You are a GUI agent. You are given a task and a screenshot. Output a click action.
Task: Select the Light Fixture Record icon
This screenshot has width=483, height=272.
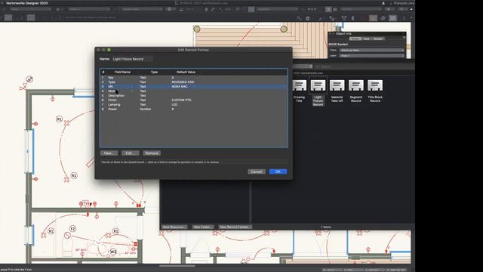coord(318,85)
